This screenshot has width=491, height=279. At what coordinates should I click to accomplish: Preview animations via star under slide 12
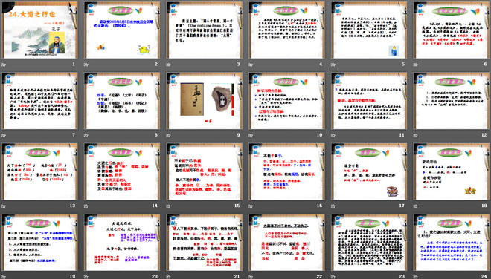[416, 135]
